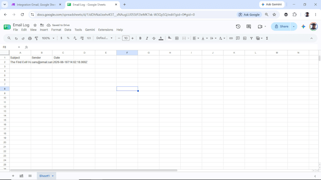Click the Create a filter icon
The image size is (321, 180).
click(x=252, y=38)
